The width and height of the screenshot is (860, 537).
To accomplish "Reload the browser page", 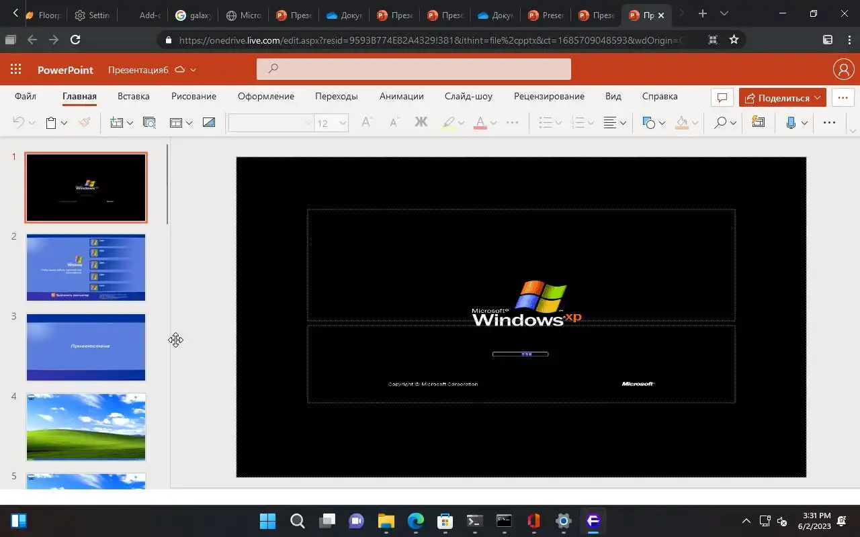I will tap(75, 40).
